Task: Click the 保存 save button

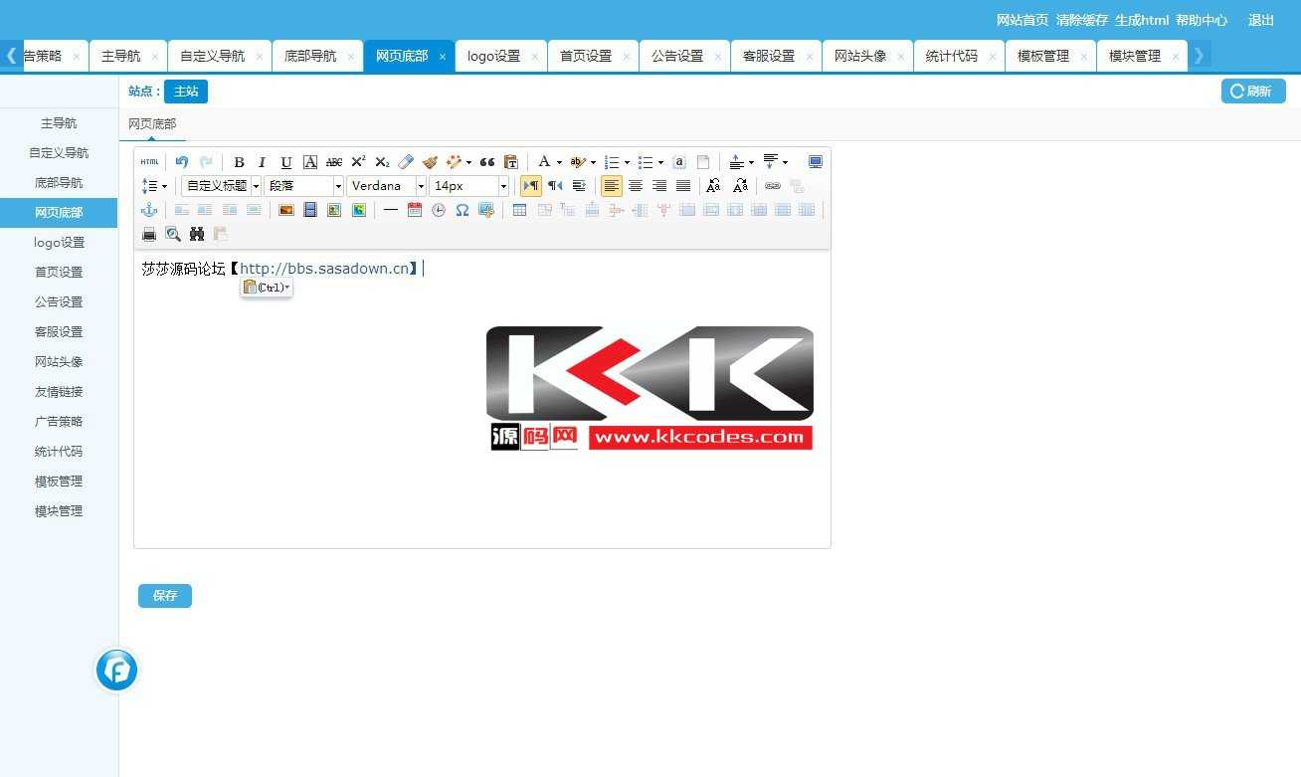Action: pos(165,596)
